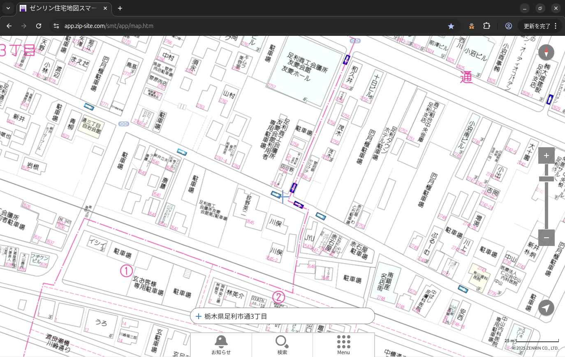
Task: Zoom out with the minus button
Action: coord(546,238)
